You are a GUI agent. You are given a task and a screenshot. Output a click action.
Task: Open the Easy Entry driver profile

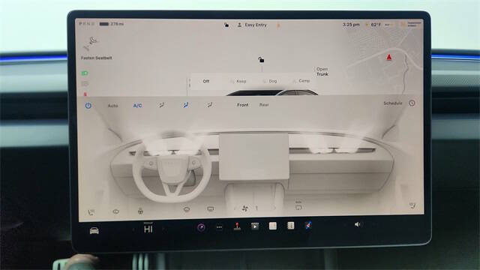tap(253, 25)
